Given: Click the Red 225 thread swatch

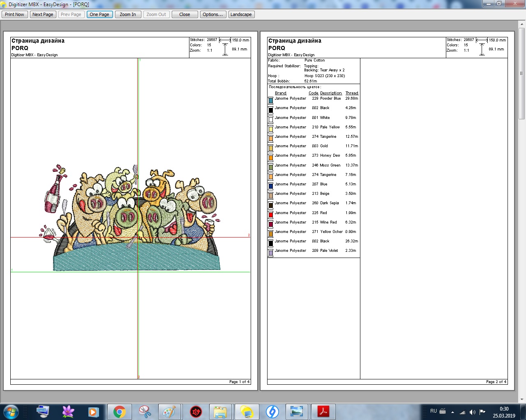Looking at the screenshot, I should coord(270,215).
